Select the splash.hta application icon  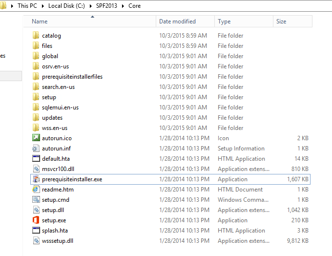(36, 230)
